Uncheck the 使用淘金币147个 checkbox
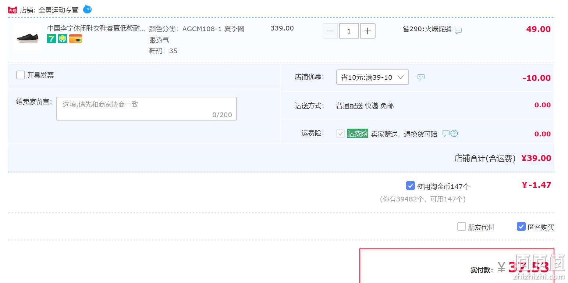Viewport: 568px width, 283px height. (x=411, y=186)
